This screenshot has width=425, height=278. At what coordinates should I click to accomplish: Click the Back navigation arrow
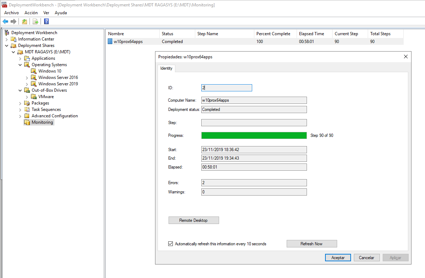tap(5, 21)
